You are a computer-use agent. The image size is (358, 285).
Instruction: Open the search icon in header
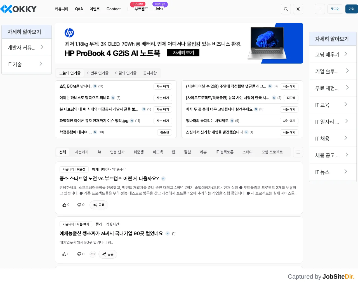coord(286,9)
